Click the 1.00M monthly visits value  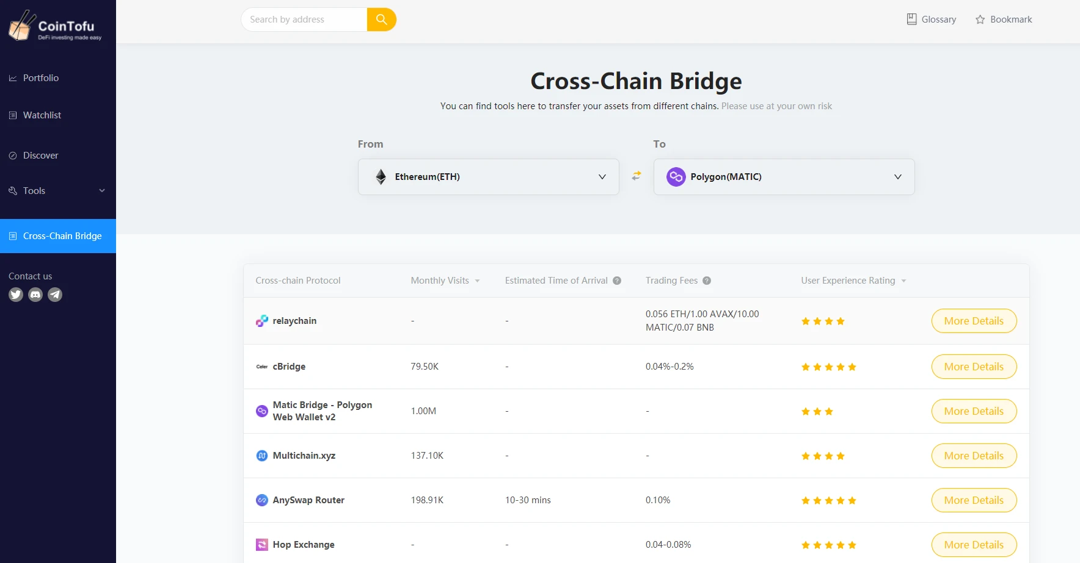[x=423, y=411]
